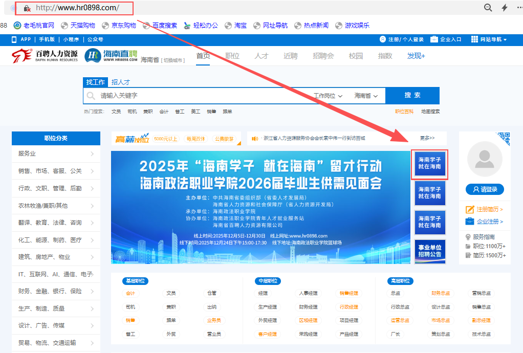The width and height of the screenshot is (523, 353).
Task: Click the lightning bolt icon in browser toolbar
Action: pos(504,8)
